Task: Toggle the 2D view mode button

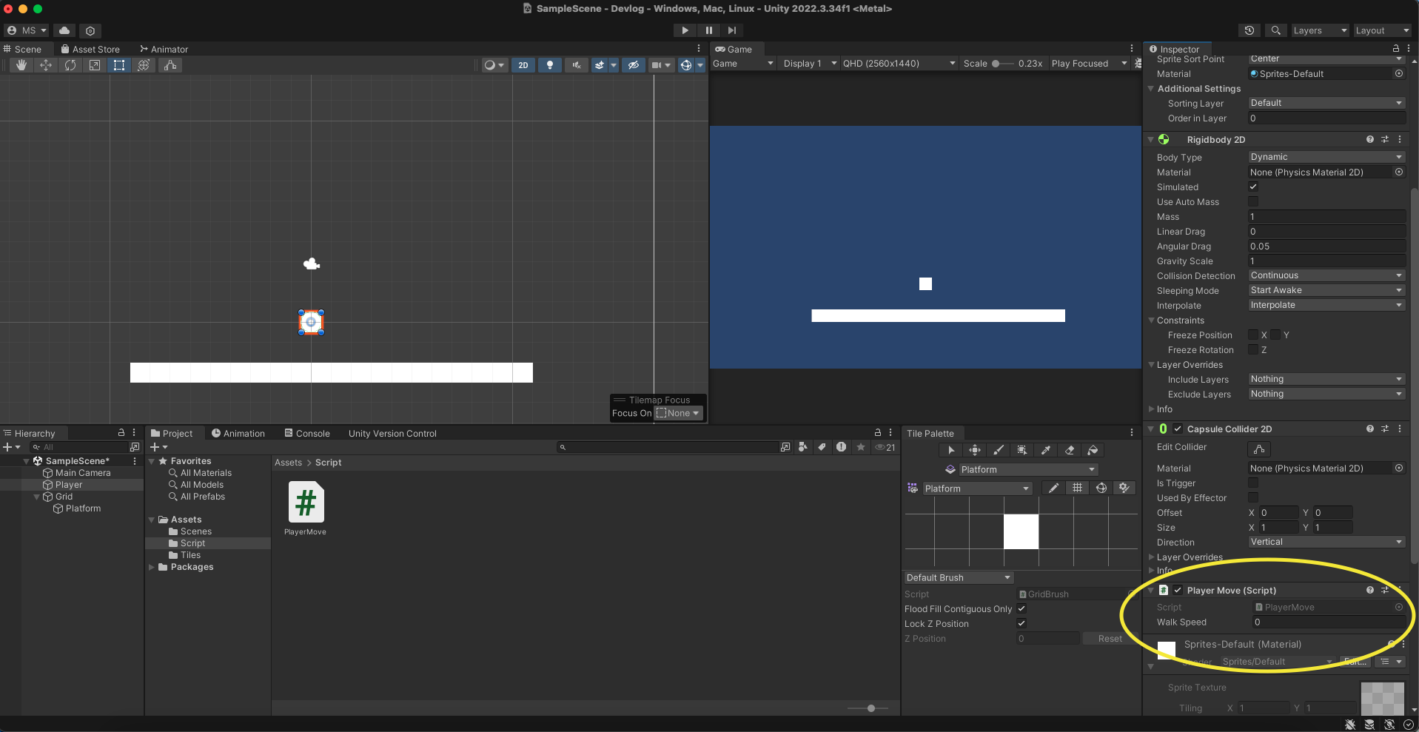Action: [523, 65]
